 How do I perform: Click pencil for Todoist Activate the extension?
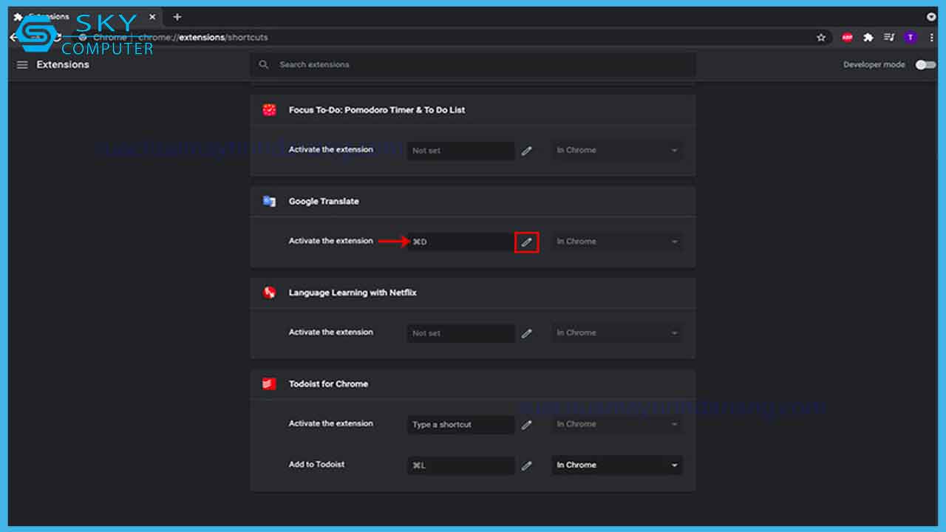[526, 425]
